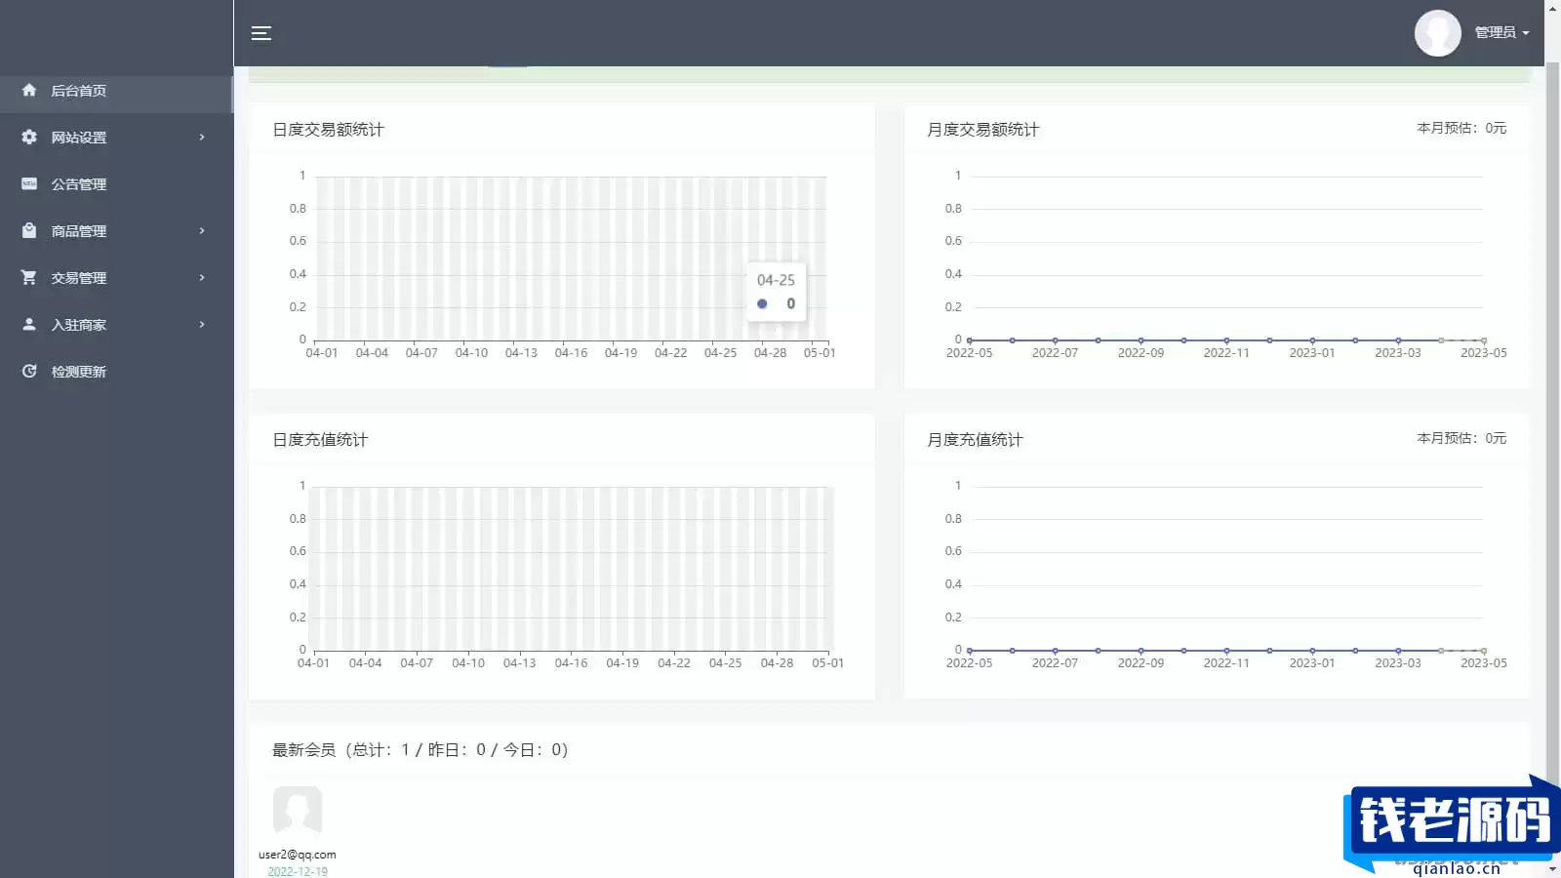
Task: Open 公告管理 menu item
Action: 116,184
